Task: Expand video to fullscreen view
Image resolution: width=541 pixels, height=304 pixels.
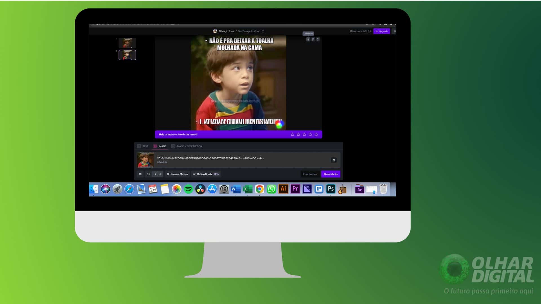Action: pos(318,39)
